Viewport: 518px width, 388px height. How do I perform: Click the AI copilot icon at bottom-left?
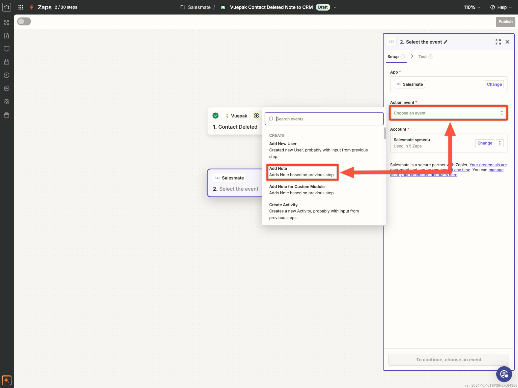[7, 380]
